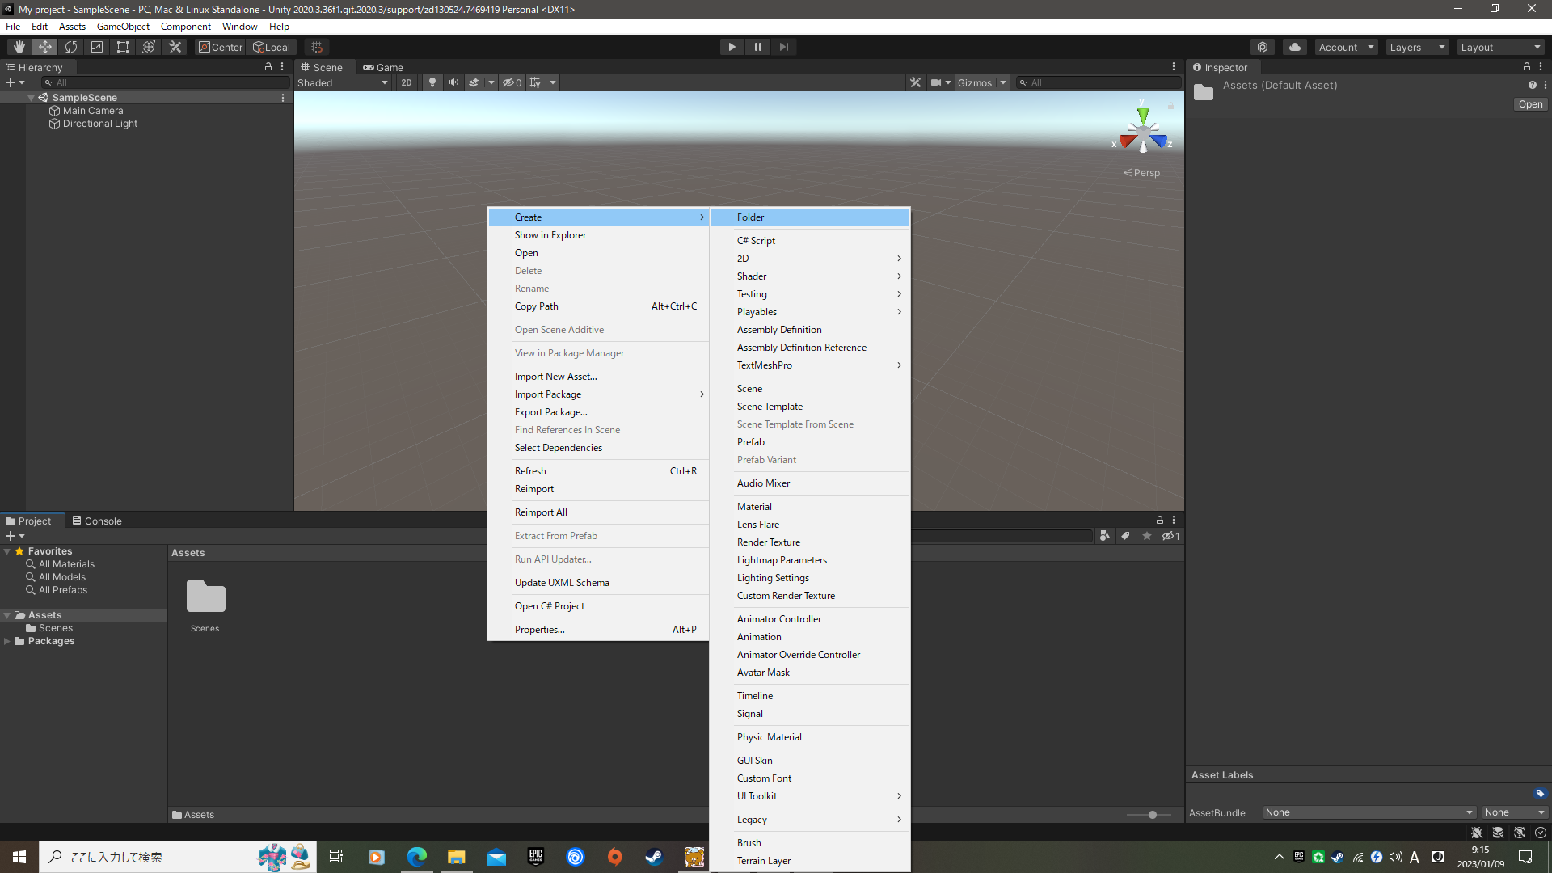Screen dimensions: 1552x873
Task: Toggle Scene view grid visibility
Action: pyautogui.click(x=535, y=82)
